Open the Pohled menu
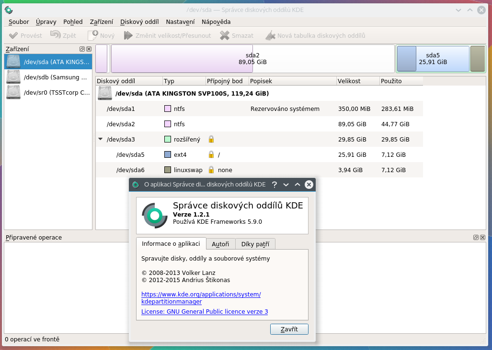Image resolution: width=492 pixels, height=350 pixels. pos(73,22)
